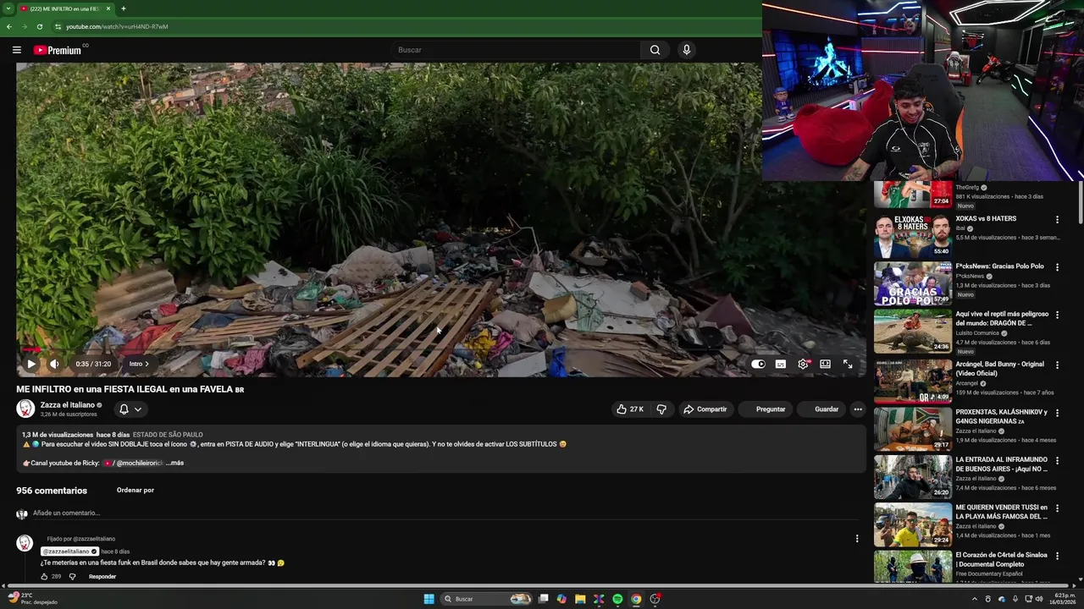The image size is (1084, 609).
Task: Like the video showing 27 K
Action: [630, 409]
